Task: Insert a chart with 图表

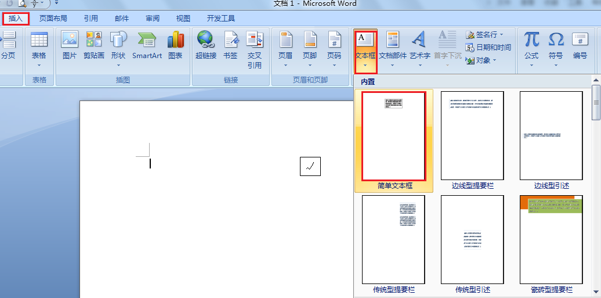Action: click(176, 45)
